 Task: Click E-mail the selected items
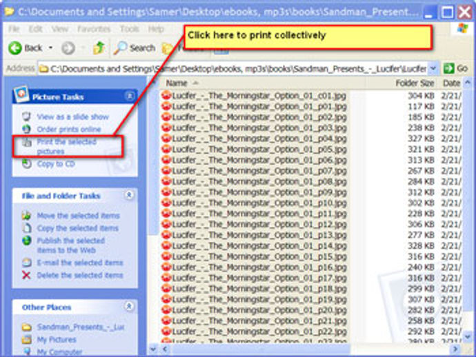click(x=80, y=263)
